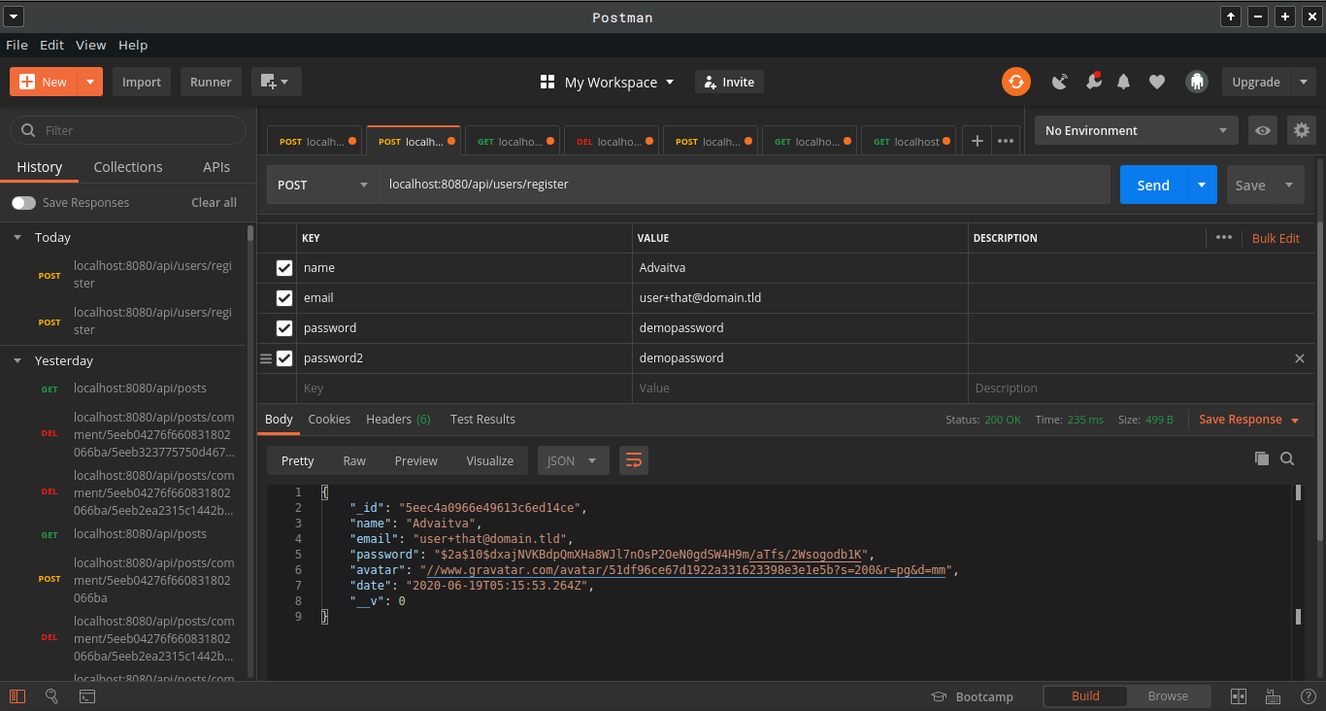Click the Send button
The height and width of the screenshot is (711, 1326).
point(1152,185)
